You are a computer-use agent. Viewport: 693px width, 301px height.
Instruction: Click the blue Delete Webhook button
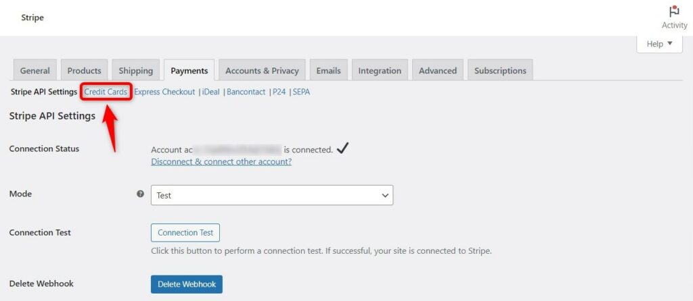click(x=187, y=284)
